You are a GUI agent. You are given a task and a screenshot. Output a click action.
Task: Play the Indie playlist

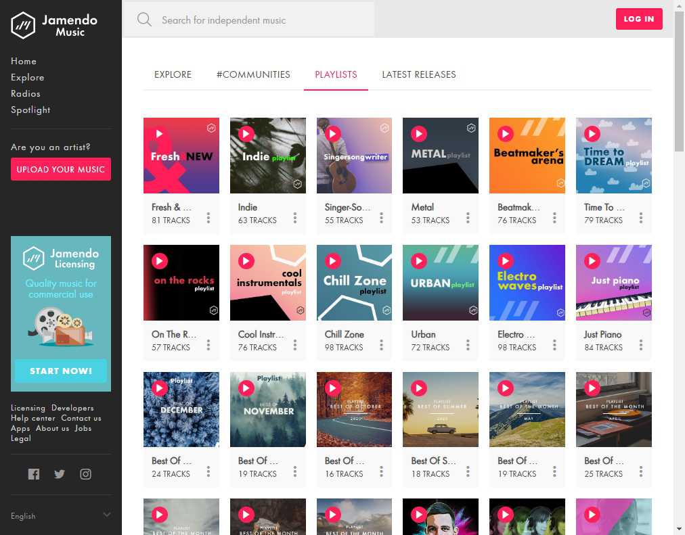(x=246, y=134)
